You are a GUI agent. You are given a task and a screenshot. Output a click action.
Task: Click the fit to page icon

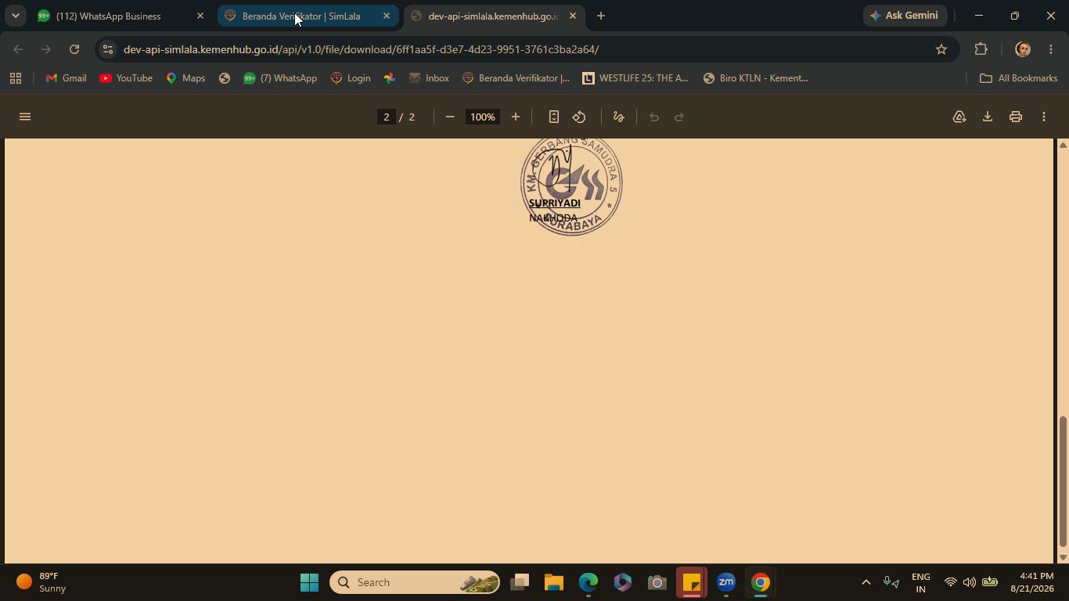coord(553,117)
